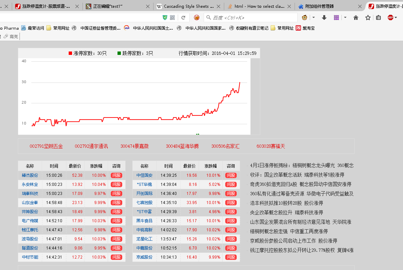Expand the Greasemonkey dropdown arrow

pyautogui.click(x=313, y=18)
